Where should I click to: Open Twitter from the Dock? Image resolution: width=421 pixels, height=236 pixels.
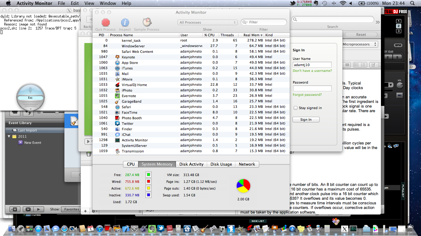[161, 229]
